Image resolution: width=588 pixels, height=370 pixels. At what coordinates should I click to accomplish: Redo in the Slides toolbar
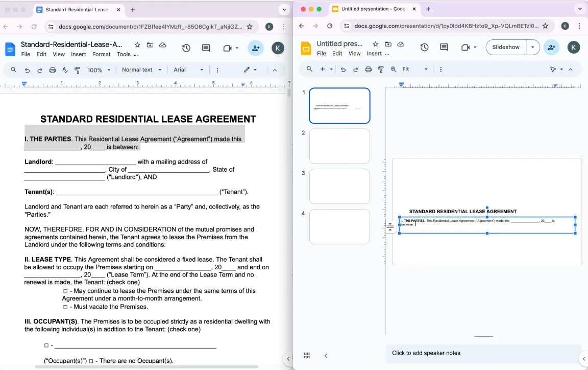(x=355, y=69)
